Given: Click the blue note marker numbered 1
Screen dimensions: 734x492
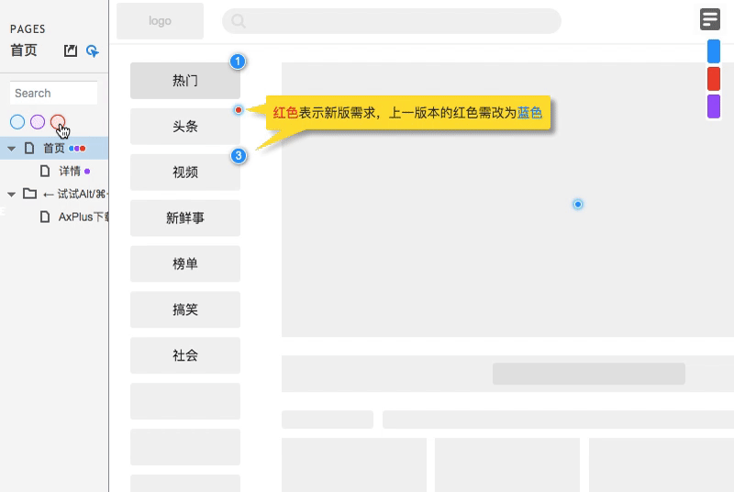Looking at the screenshot, I should 238,62.
